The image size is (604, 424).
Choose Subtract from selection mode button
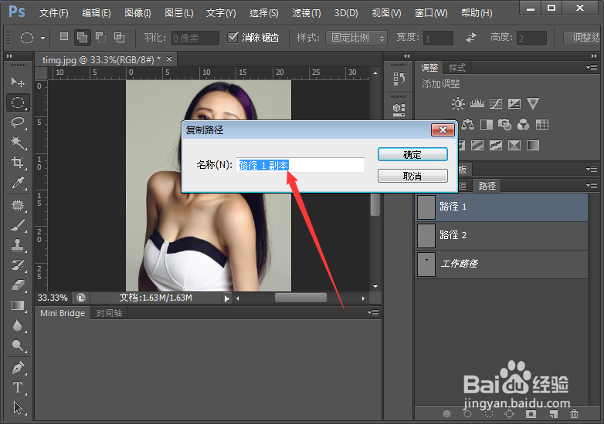click(101, 37)
